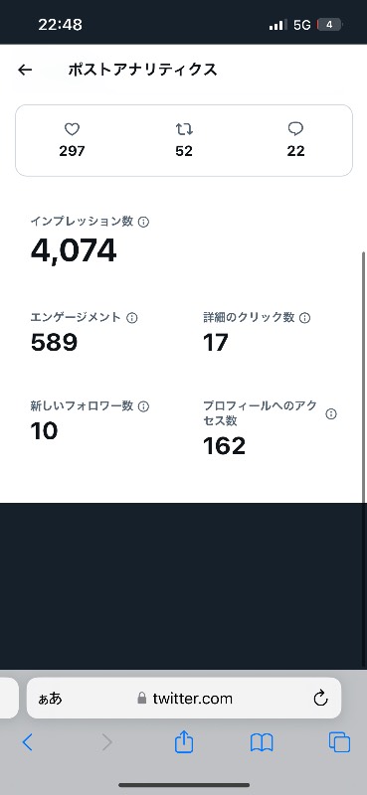Tap the 52 reposts count
This screenshot has width=367, height=795.
coord(184,151)
